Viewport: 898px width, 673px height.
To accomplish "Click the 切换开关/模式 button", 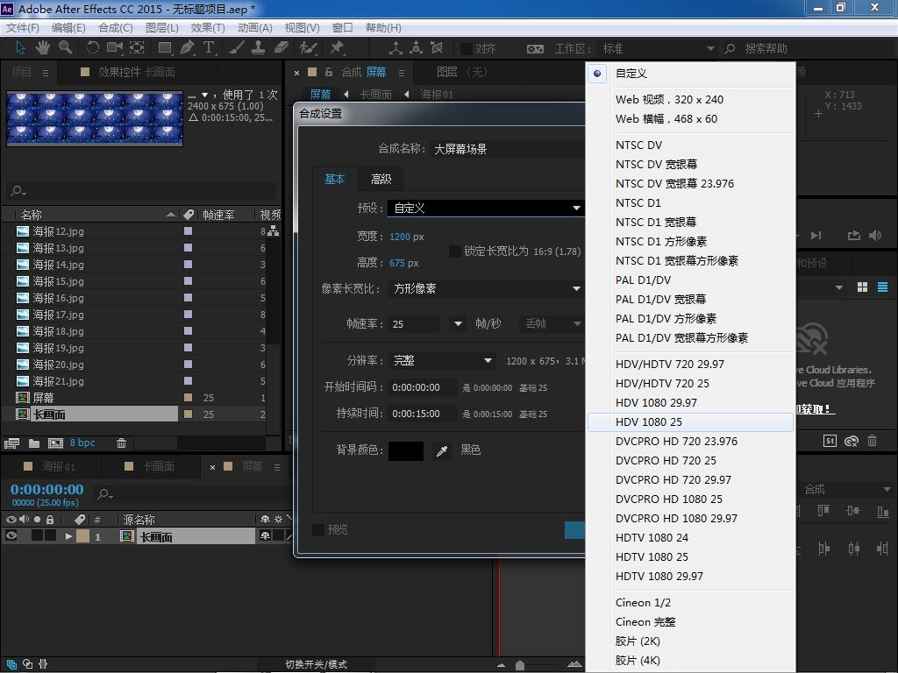I will point(316,664).
